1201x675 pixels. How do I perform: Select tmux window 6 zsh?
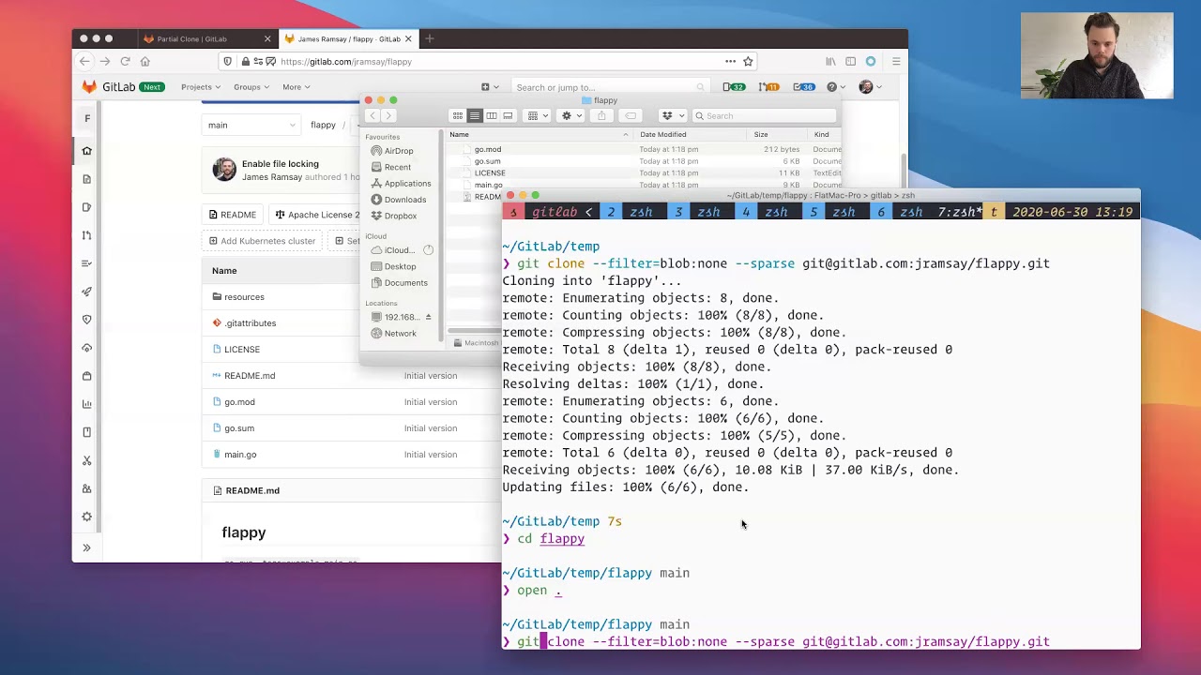(901, 213)
